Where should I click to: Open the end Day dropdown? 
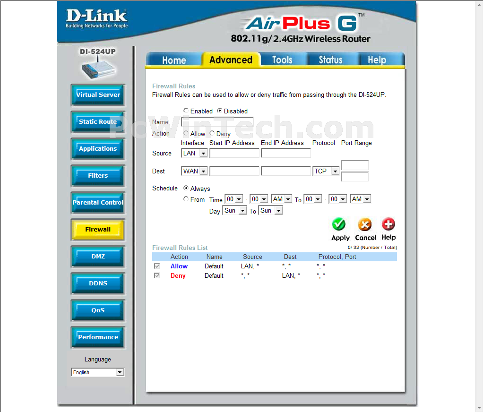(270, 210)
